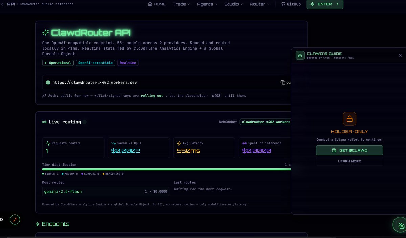Click the green ENTER button
The width and height of the screenshot is (406, 238).
pyautogui.click(x=325, y=4)
